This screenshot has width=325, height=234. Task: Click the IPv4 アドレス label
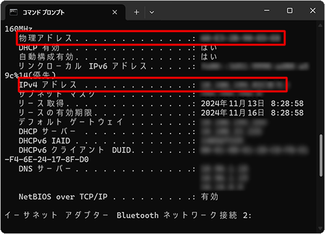click(x=48, y=85)
